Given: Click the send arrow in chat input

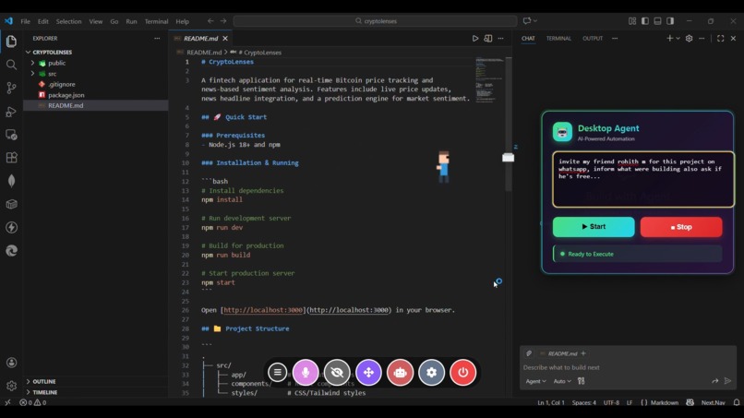Looking at the screenshot, I should [x=728, y=381].
